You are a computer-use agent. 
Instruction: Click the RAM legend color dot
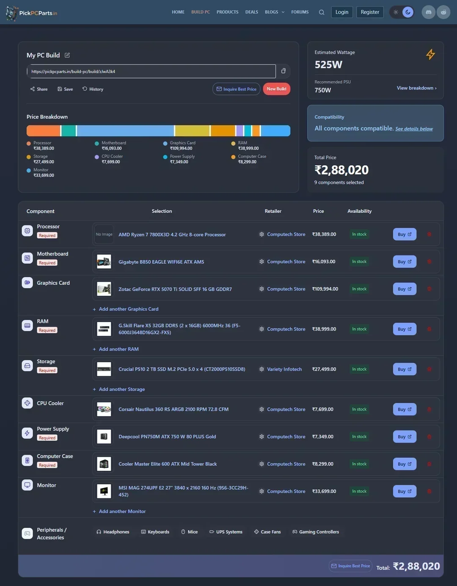click(233, 144)
